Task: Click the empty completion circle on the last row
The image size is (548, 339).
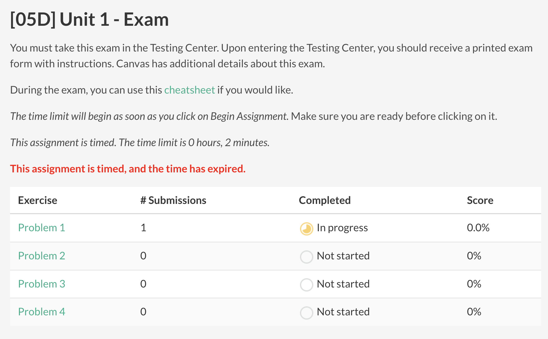Action: 306,312
